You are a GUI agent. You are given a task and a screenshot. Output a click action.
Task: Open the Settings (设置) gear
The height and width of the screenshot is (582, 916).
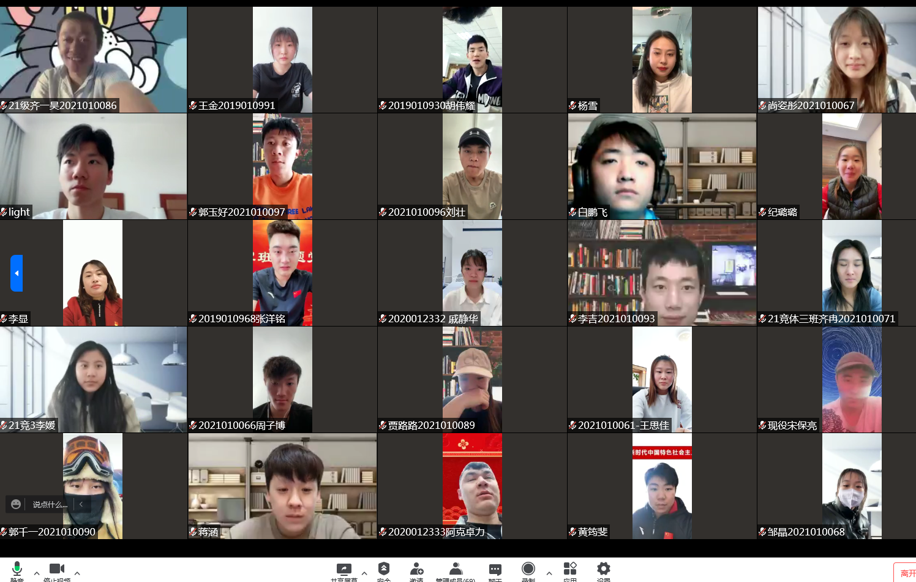pos(604,570)
